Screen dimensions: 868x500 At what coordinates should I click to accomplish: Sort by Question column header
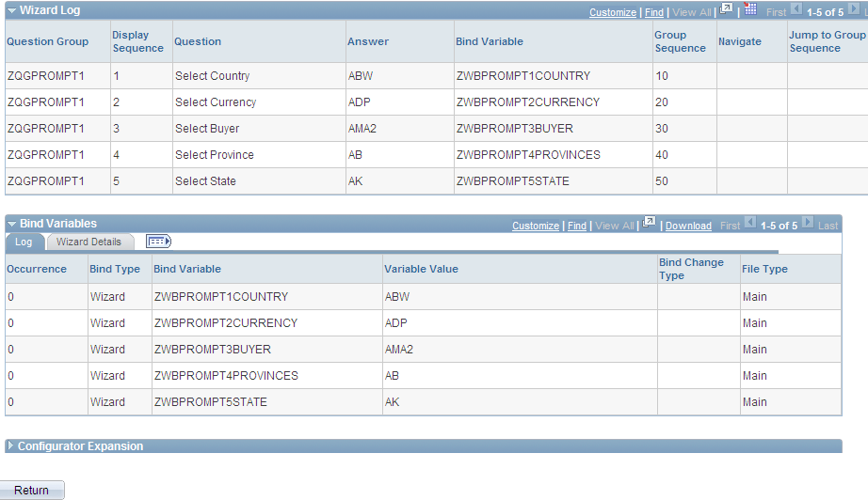(x=198, y=41)
